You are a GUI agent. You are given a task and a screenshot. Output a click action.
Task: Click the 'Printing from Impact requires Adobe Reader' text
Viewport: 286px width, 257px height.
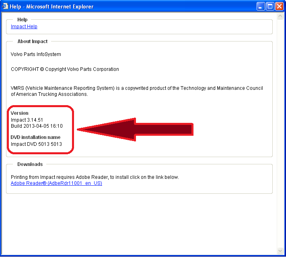click(95, 177)
